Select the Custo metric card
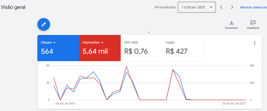The width and height of the screenshot is (267, 111). [x=183, y=48]
